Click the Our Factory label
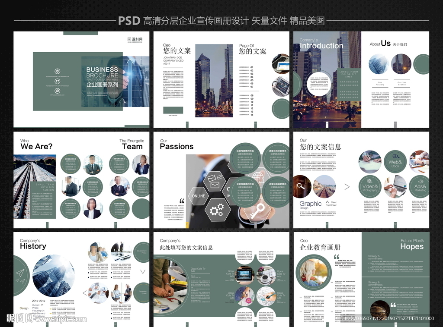Image resolution: width=443 pixels, height=327 pixels. 380,84
